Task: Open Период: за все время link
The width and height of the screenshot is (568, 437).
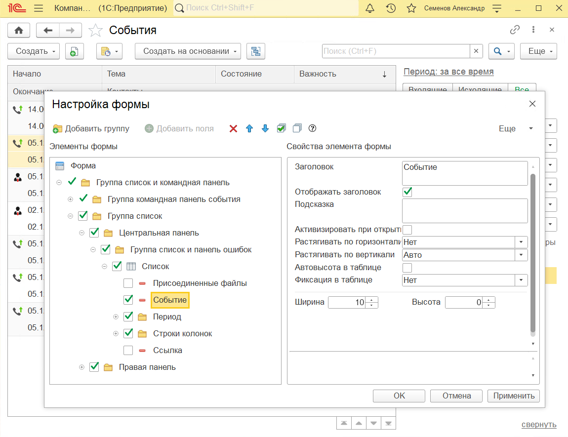Action: pyautogui.click(x=448, y=72)
